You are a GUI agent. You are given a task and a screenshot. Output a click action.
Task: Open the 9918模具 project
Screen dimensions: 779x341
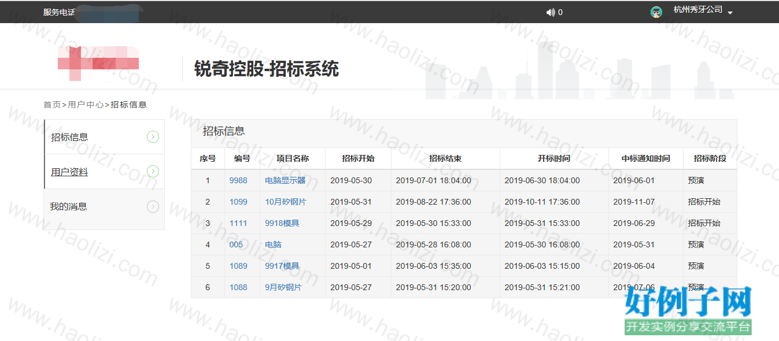pyautogui.click(x=282, y=223)
